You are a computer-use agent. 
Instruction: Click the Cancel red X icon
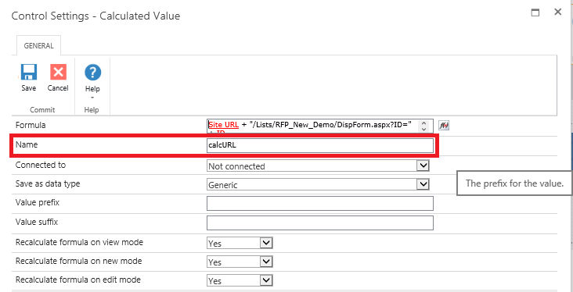pos(58,72)
